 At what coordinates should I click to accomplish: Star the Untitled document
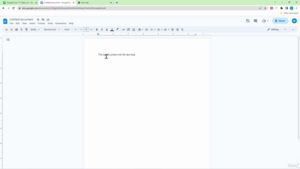click(x=38, y=20)
